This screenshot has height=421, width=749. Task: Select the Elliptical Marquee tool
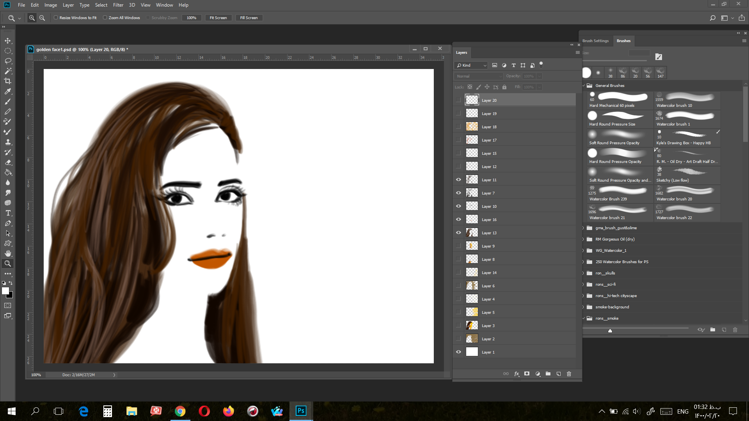(8, 51)
